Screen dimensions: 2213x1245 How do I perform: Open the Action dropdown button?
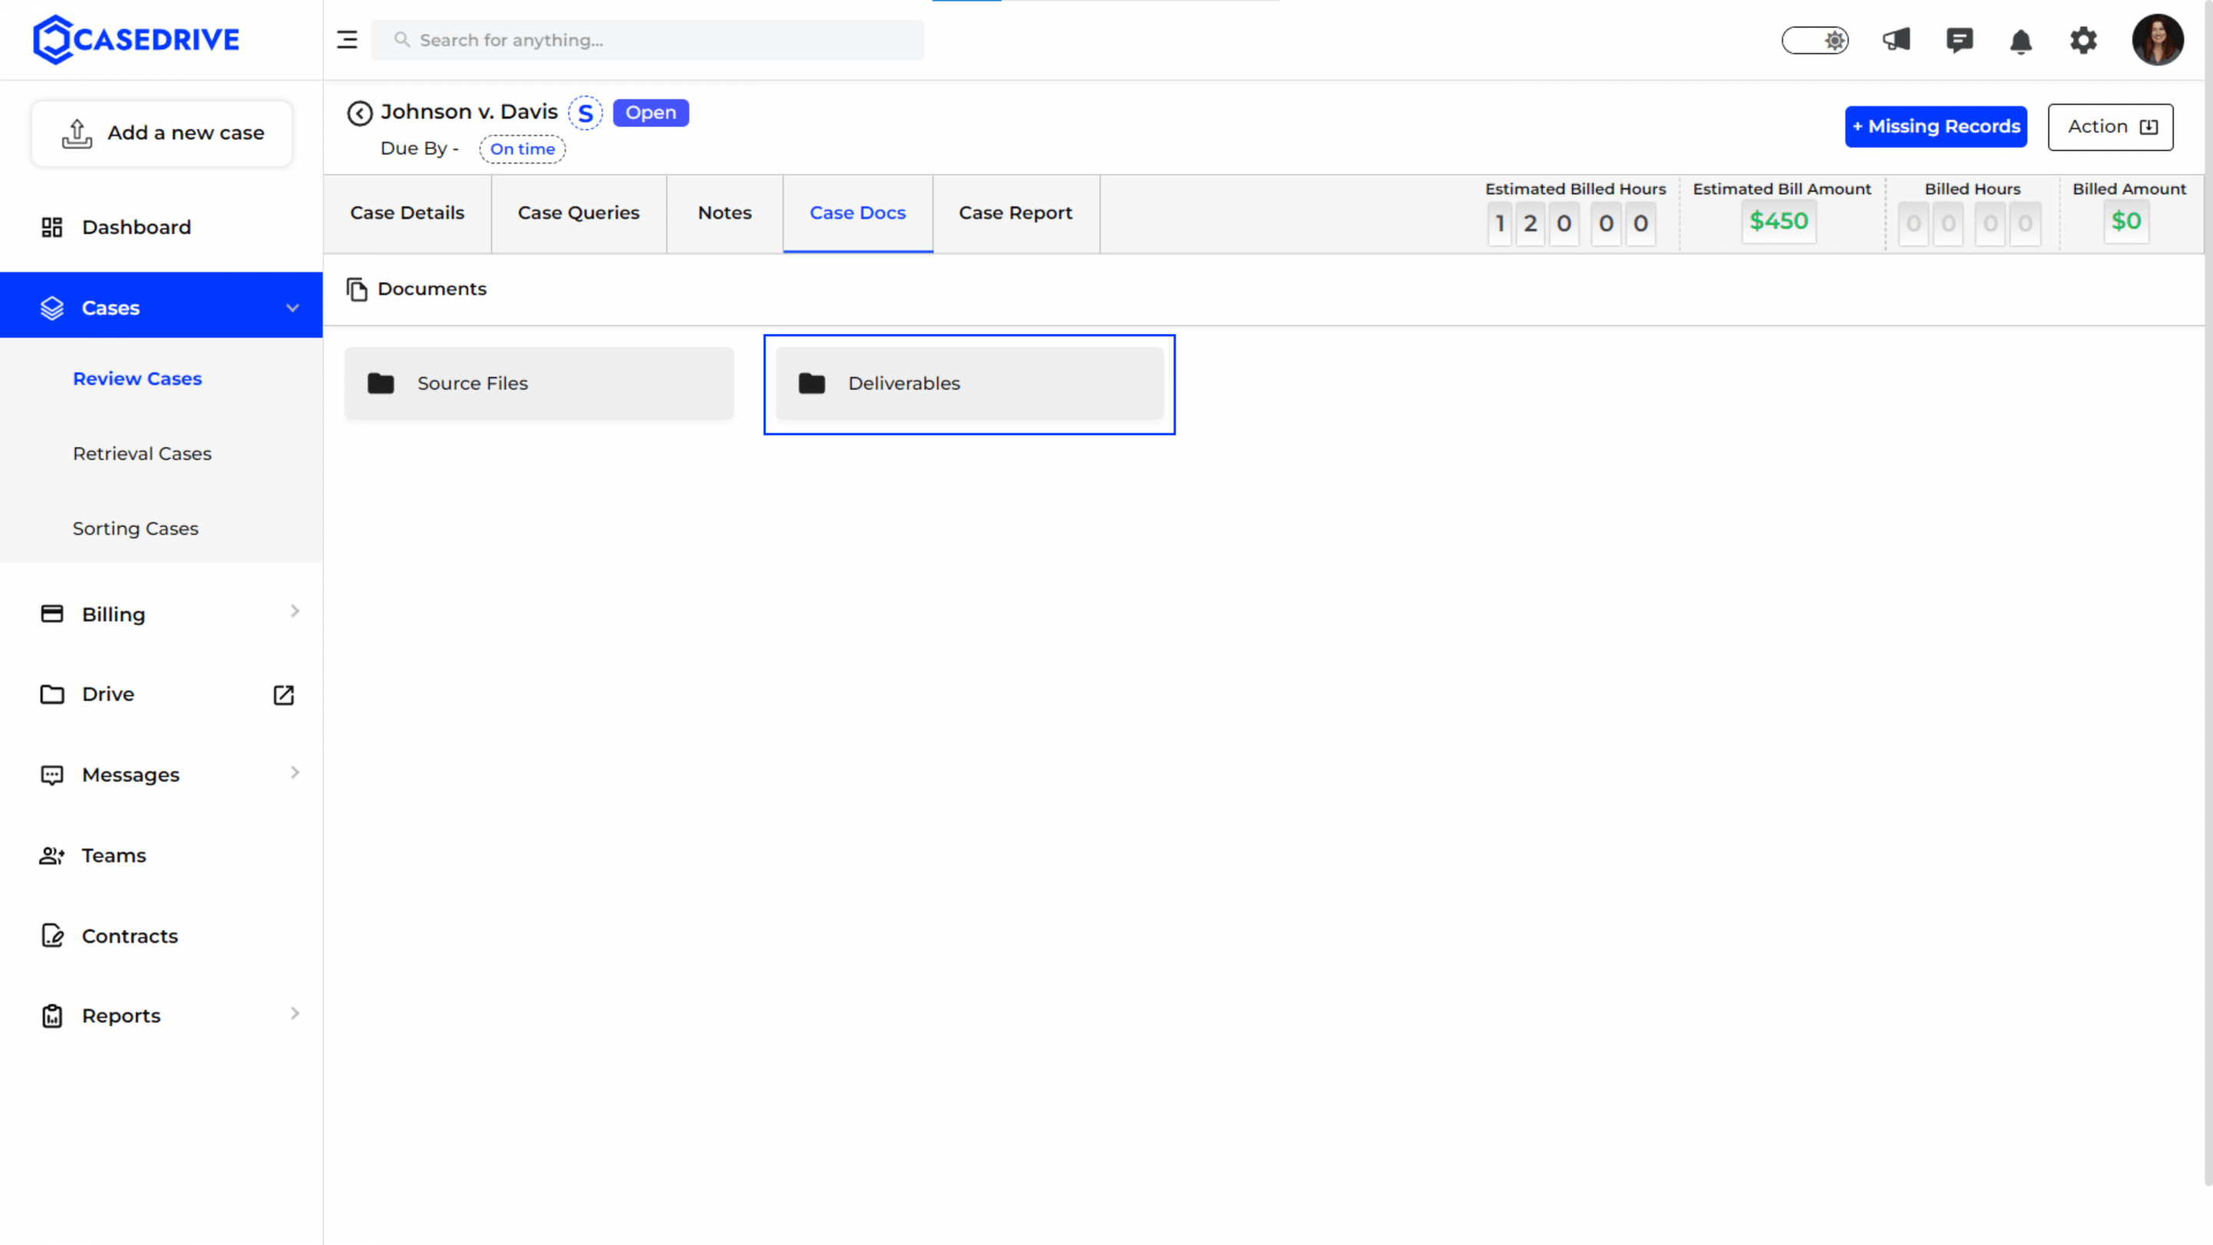2110,127
